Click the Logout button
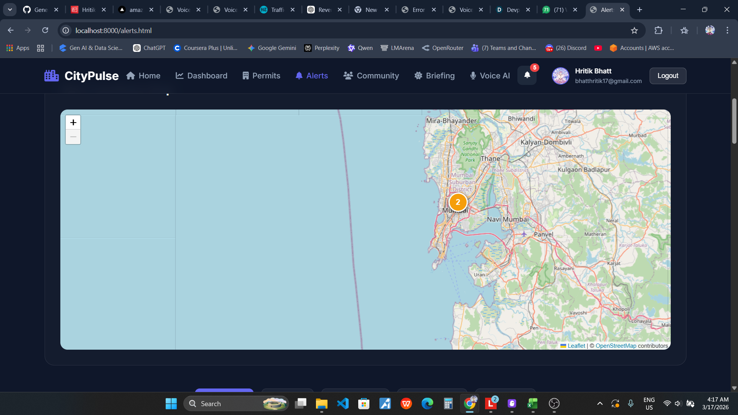The width and height of the screenshot is (738, 415). 668,76
